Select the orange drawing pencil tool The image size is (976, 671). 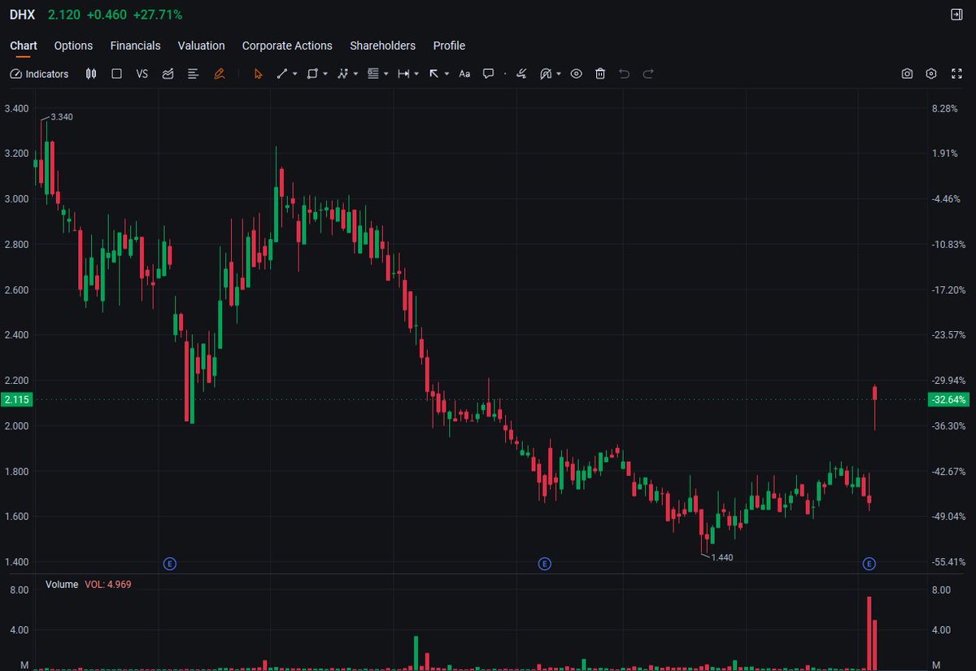[218, 74]
